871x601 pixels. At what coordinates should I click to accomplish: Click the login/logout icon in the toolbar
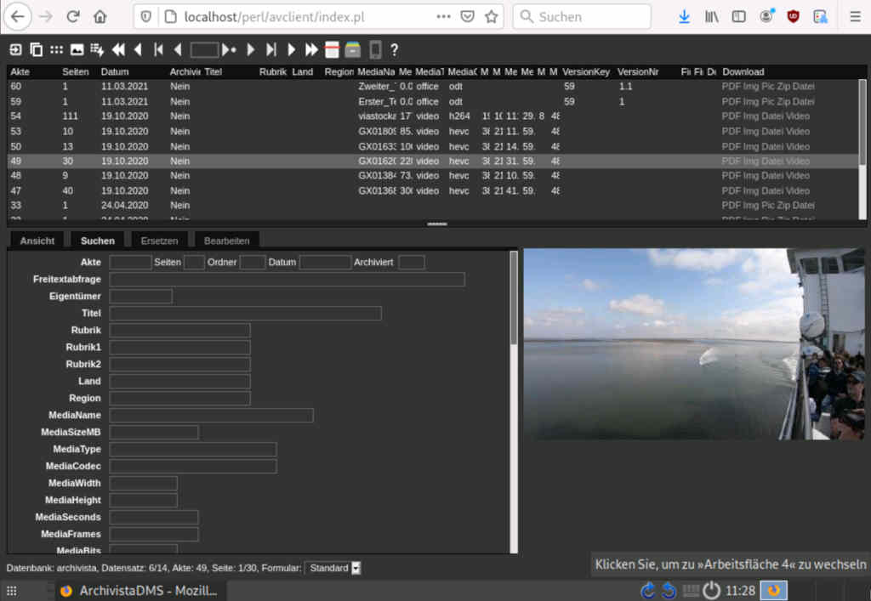point(15,50)
